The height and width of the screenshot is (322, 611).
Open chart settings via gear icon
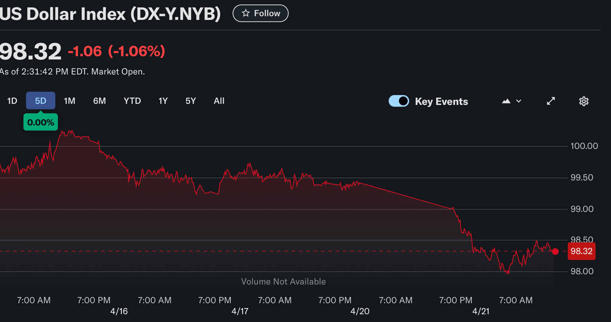tap(584, 101)
